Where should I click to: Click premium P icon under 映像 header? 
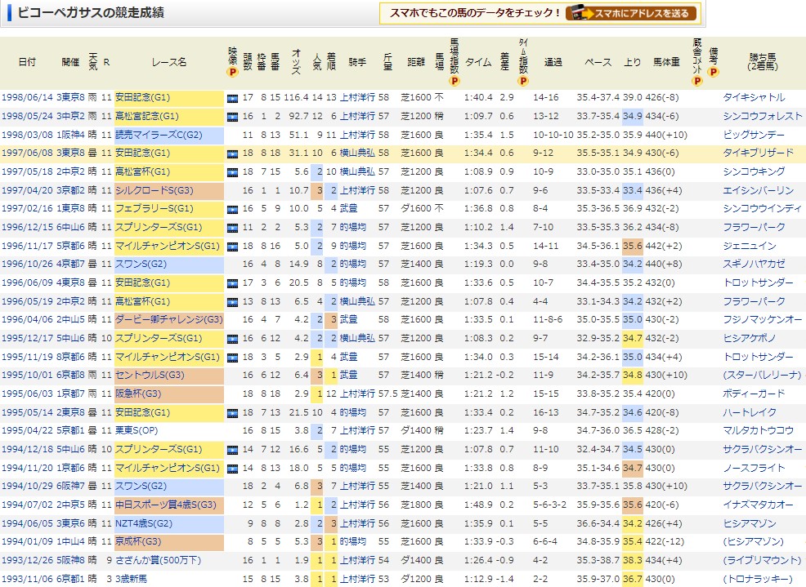tap(232, 72)
